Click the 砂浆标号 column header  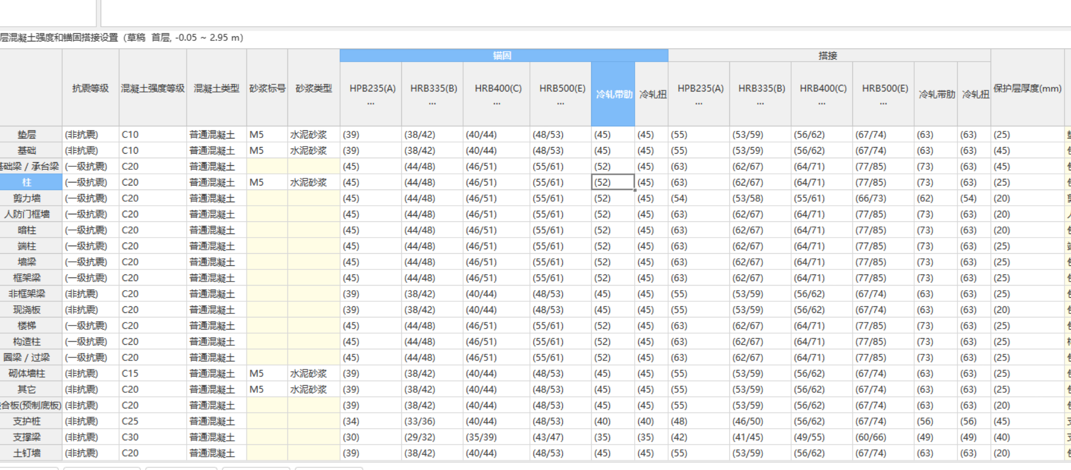click(x=267, y=88)
